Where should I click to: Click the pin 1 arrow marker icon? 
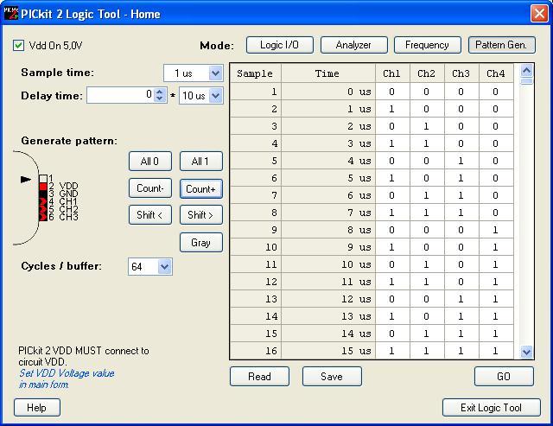pos(26,180)
